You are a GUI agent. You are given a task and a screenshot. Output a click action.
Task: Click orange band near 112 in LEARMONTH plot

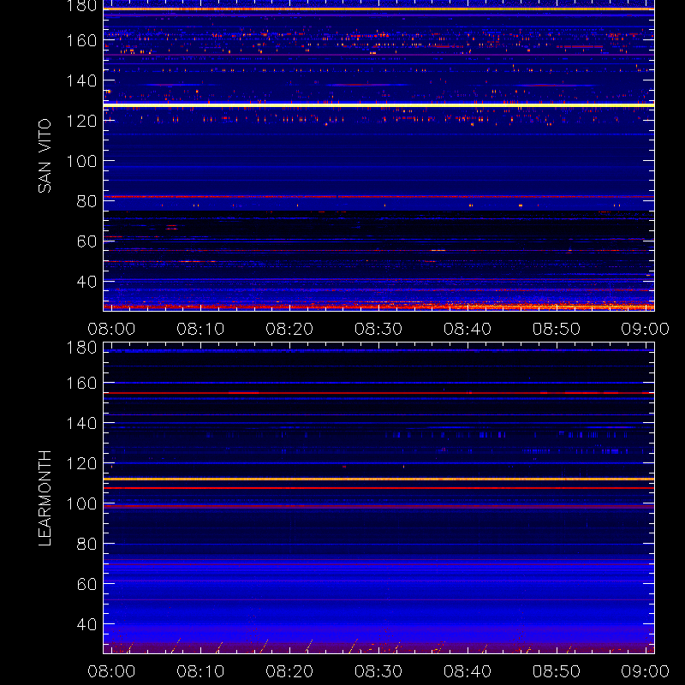(x=378, y=479)
